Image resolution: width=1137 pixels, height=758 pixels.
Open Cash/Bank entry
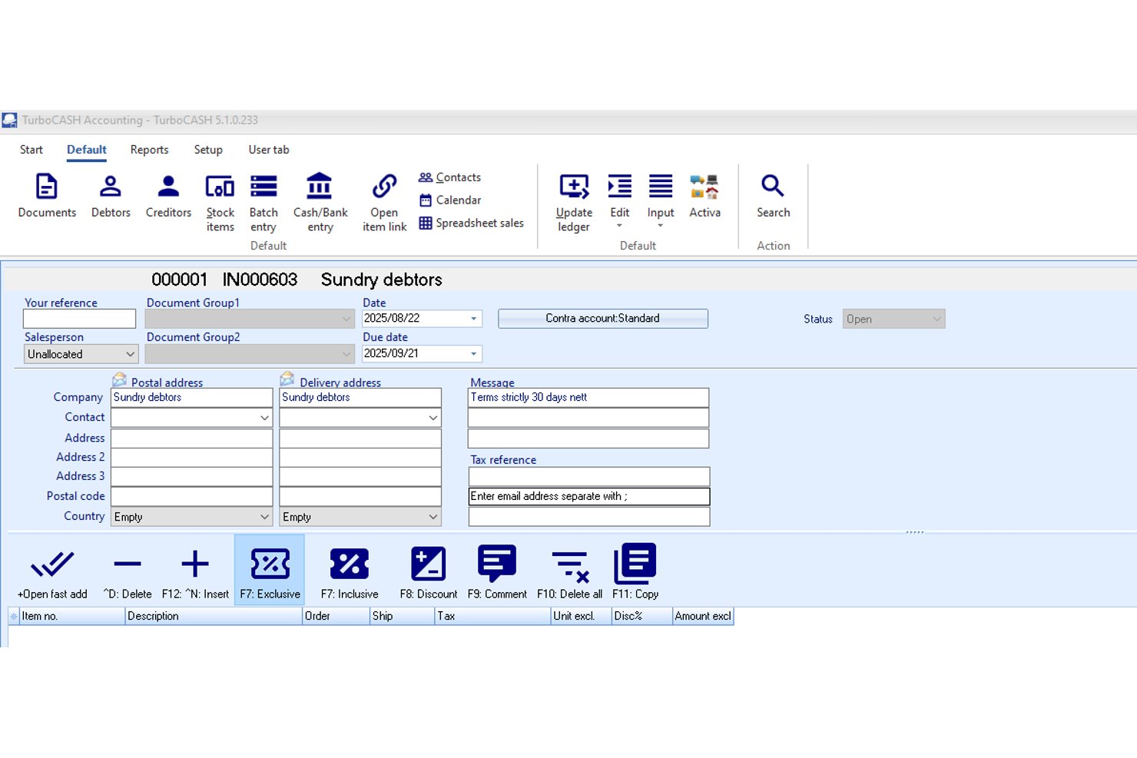(320, 203)
